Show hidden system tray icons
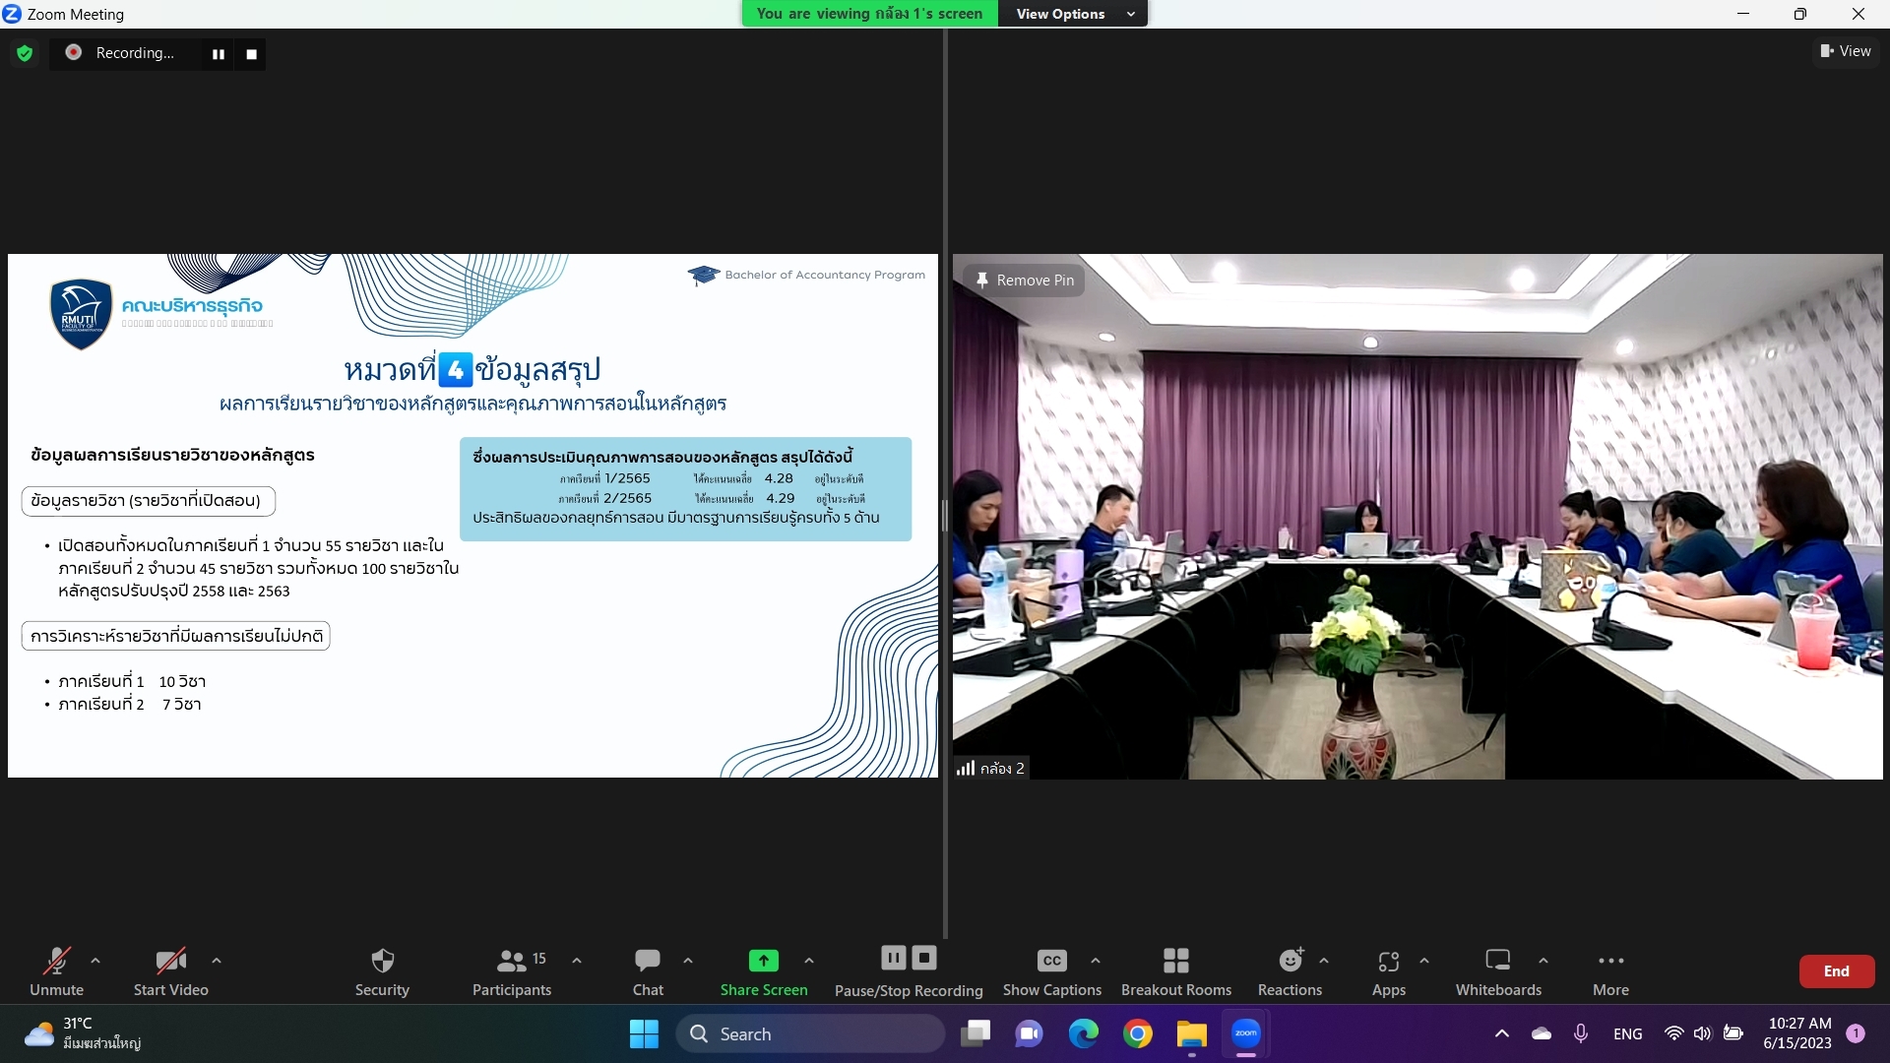 (1501, 1033)
